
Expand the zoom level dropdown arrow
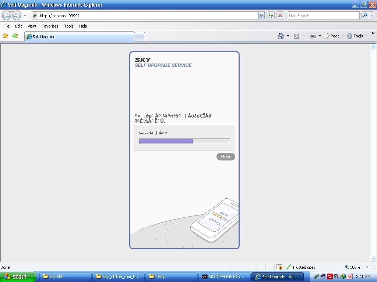[367, 267]
